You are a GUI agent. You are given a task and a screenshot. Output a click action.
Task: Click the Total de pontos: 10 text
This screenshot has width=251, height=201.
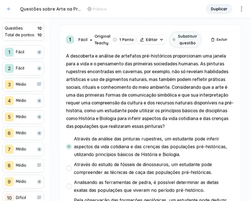[23, 35]
